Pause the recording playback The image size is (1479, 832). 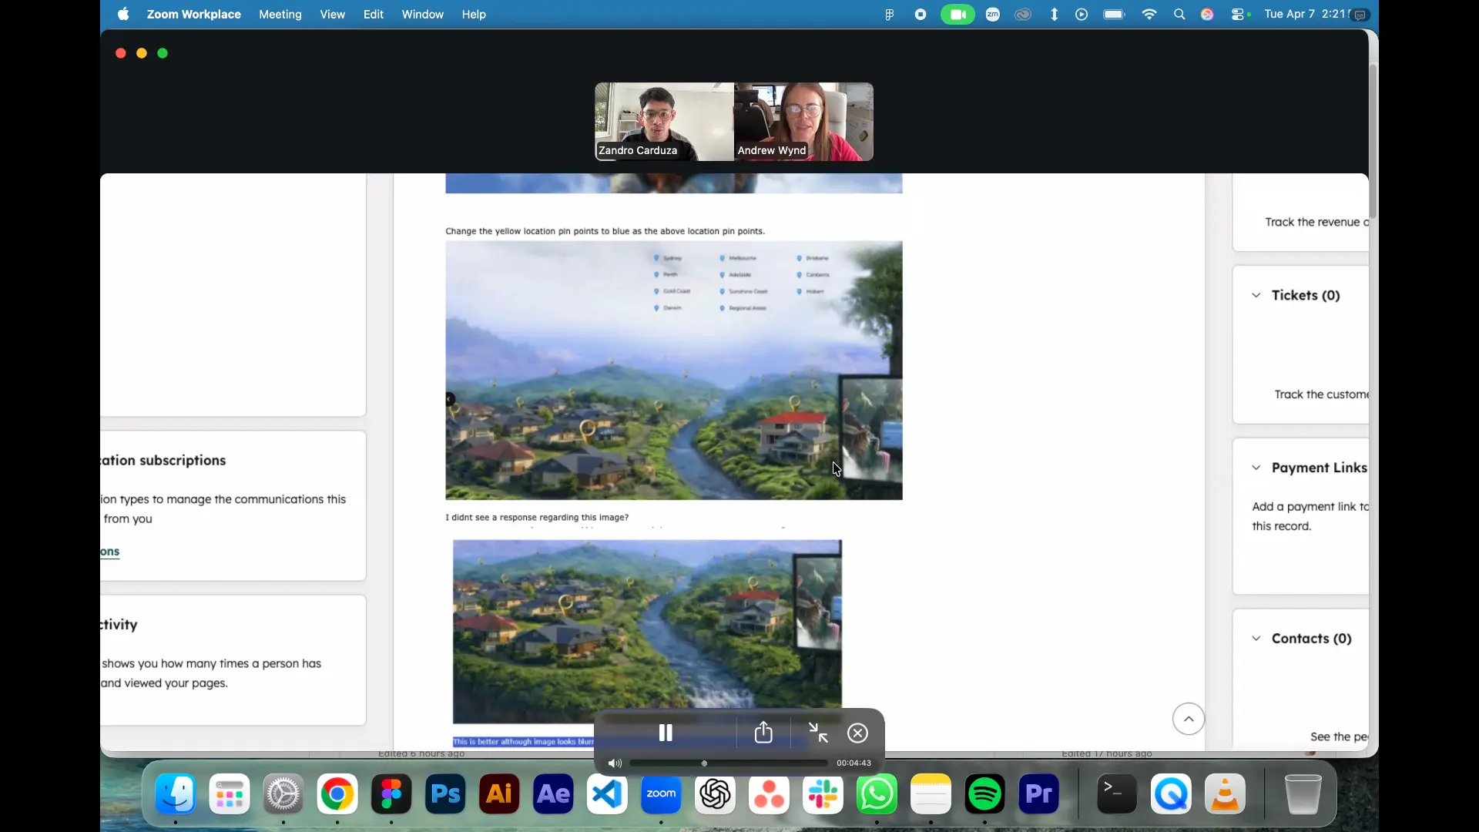click(x=666, y=733)
